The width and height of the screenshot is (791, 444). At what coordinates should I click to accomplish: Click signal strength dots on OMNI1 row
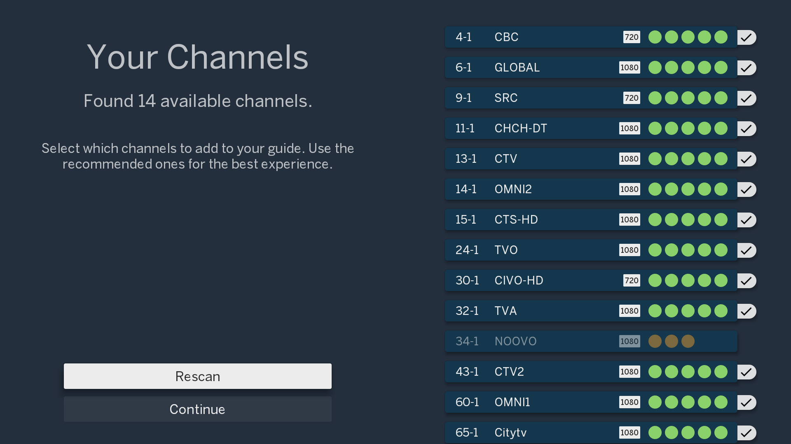688,402
